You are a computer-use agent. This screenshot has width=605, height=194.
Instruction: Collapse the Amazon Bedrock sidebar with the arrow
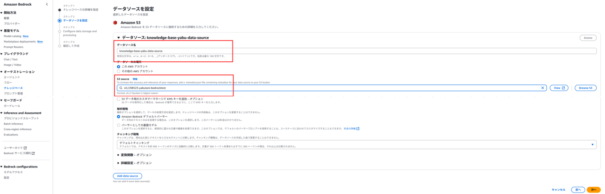pos(47,4)
